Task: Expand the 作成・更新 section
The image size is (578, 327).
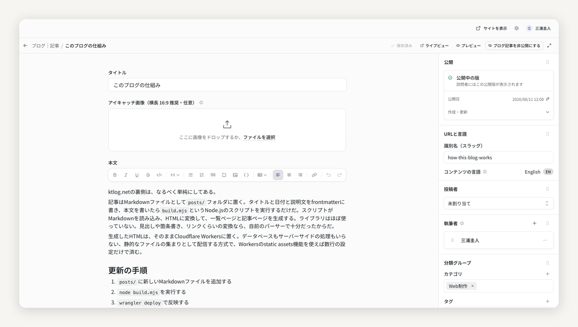Action: click(x=499, y=112)
